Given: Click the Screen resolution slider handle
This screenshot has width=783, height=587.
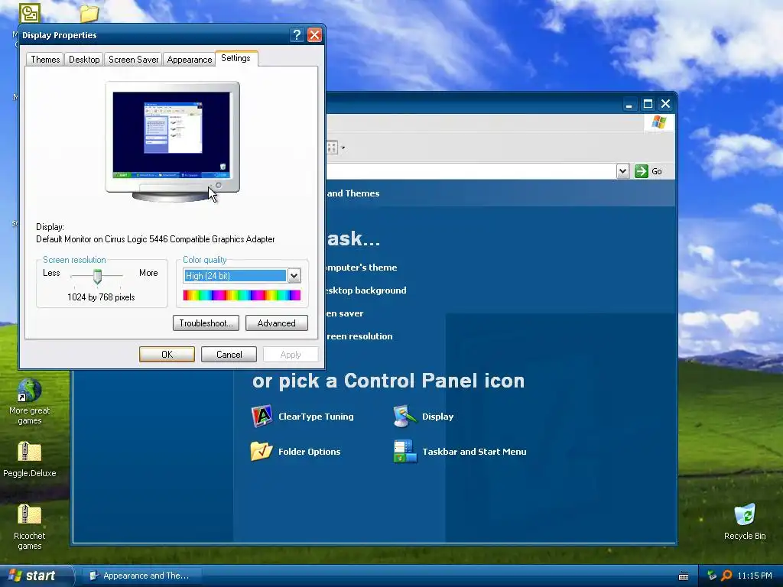Looking at the screenshot, I should [x=97, y=275].
